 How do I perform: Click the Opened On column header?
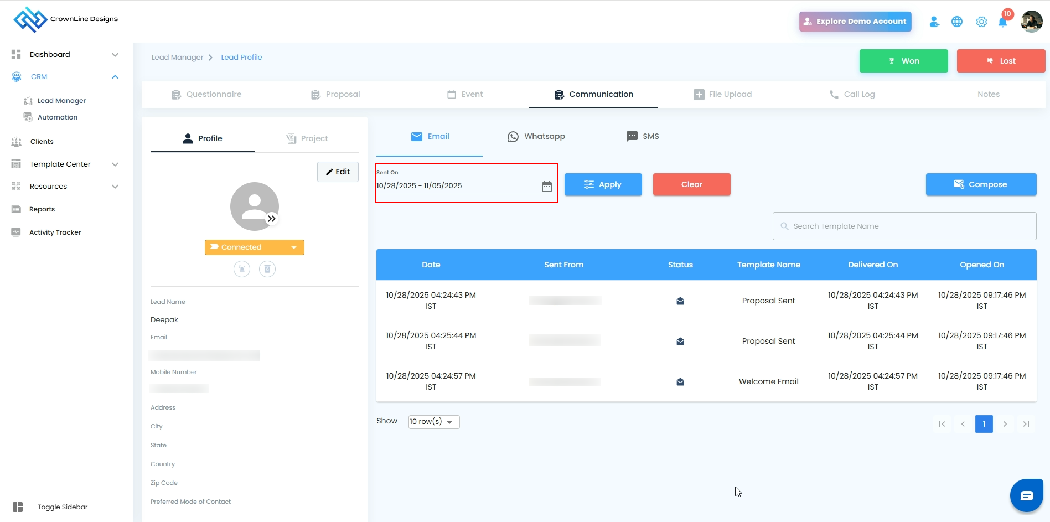point(982,265)
